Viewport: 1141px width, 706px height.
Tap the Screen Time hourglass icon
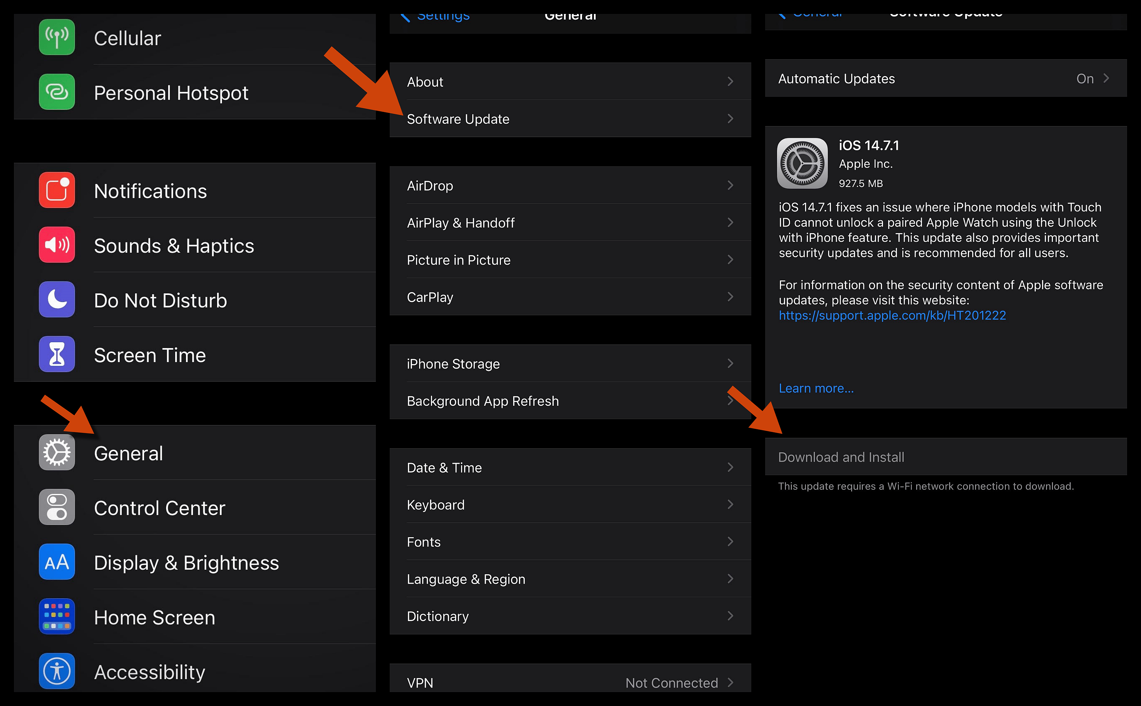tap(57, 354)
